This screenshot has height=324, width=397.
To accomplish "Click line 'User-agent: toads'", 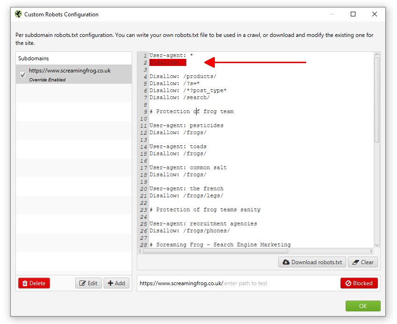I will click(x=178, y=146).
